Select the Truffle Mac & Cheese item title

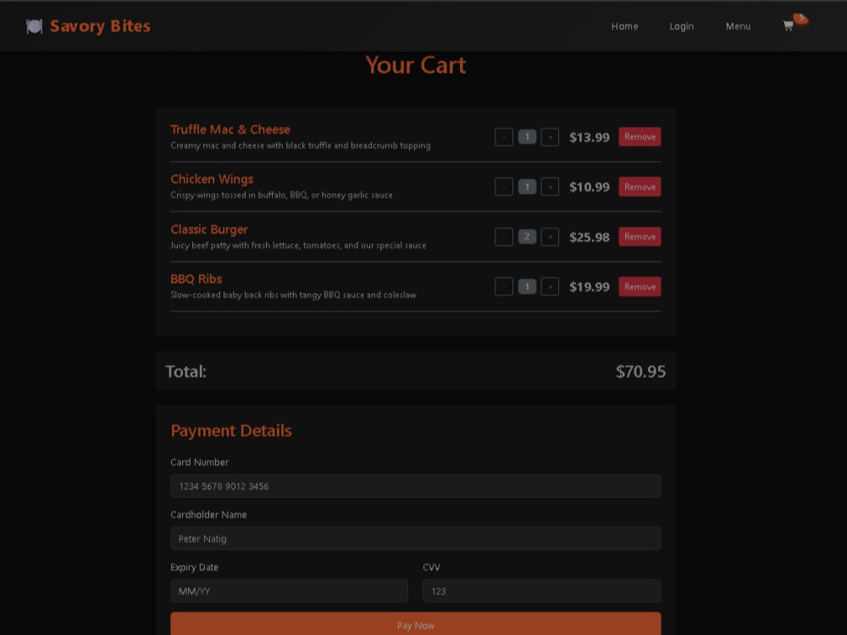(230, 130)
